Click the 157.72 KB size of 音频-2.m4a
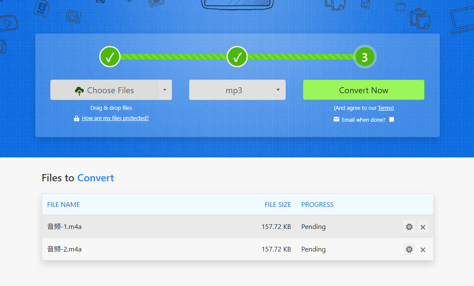This screenshot has height=286, width=474. point(276,249)
